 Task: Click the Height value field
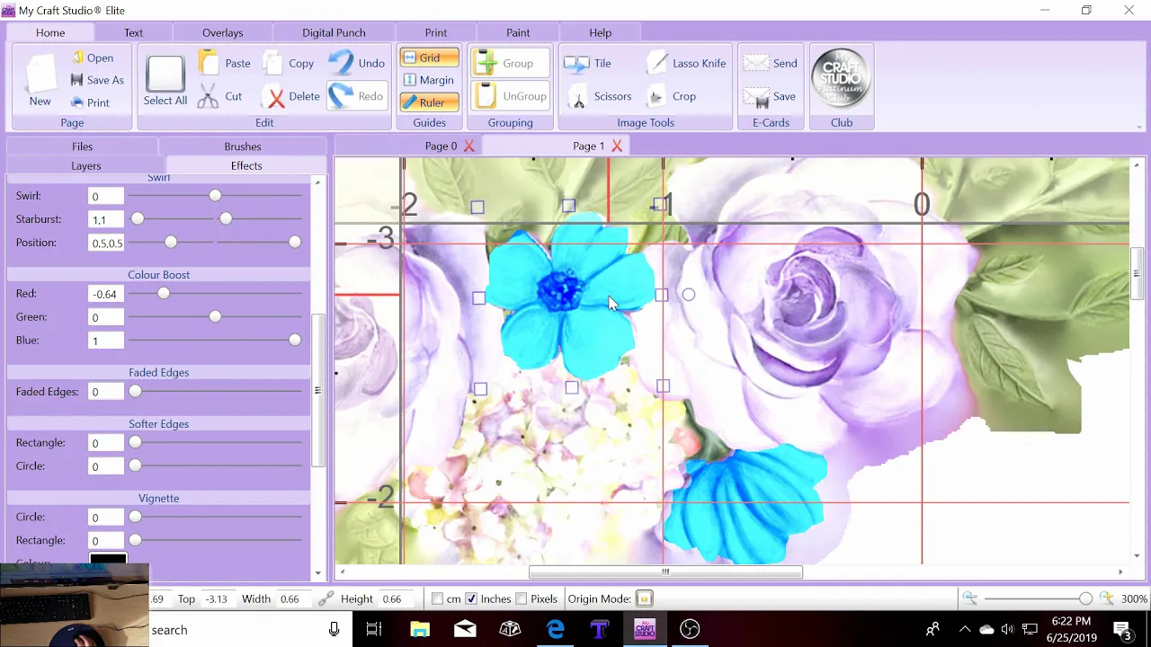tap(397, 598)
